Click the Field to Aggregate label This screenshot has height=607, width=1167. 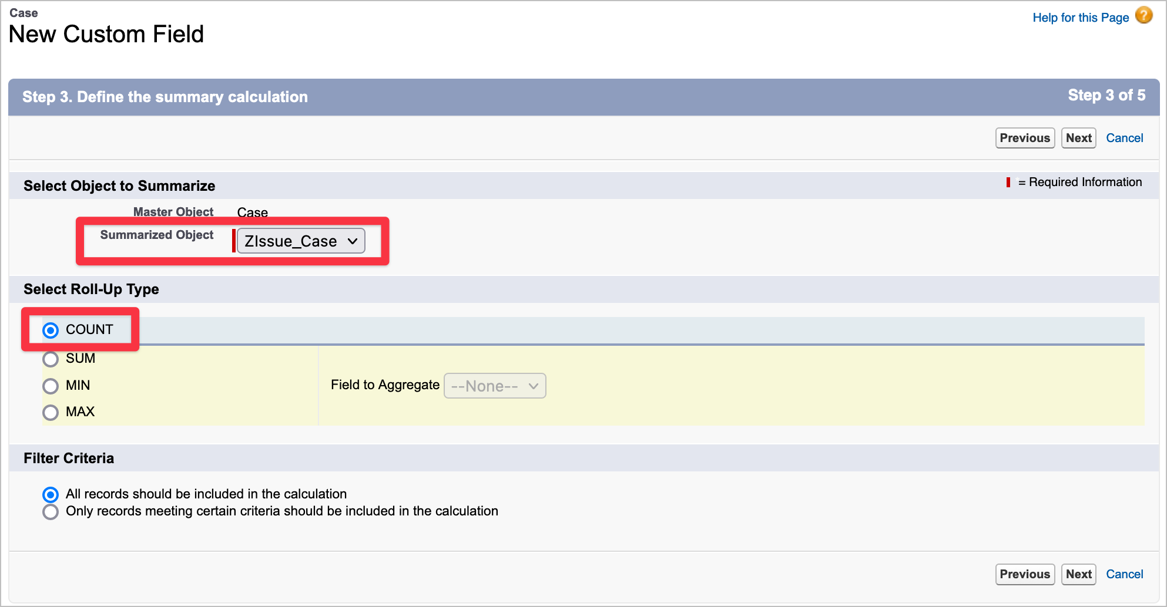pos(385,385)
